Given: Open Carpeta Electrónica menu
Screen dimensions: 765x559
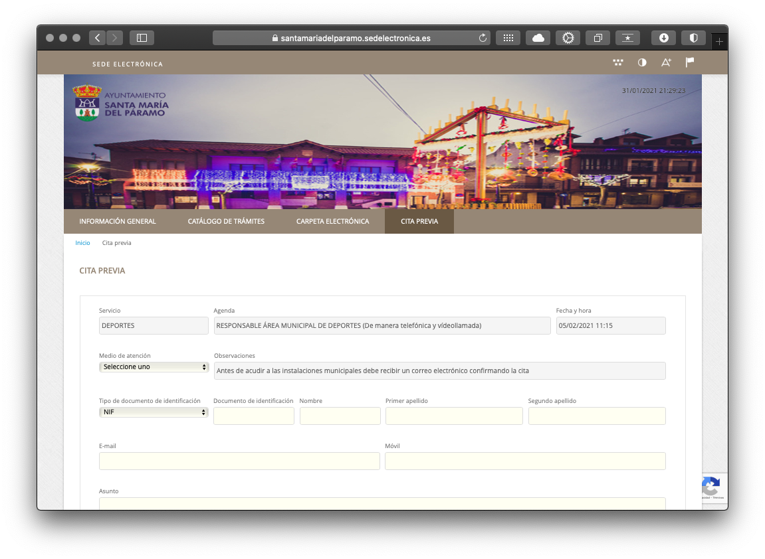Looking at the screenshot, I should tap(333, 221).
